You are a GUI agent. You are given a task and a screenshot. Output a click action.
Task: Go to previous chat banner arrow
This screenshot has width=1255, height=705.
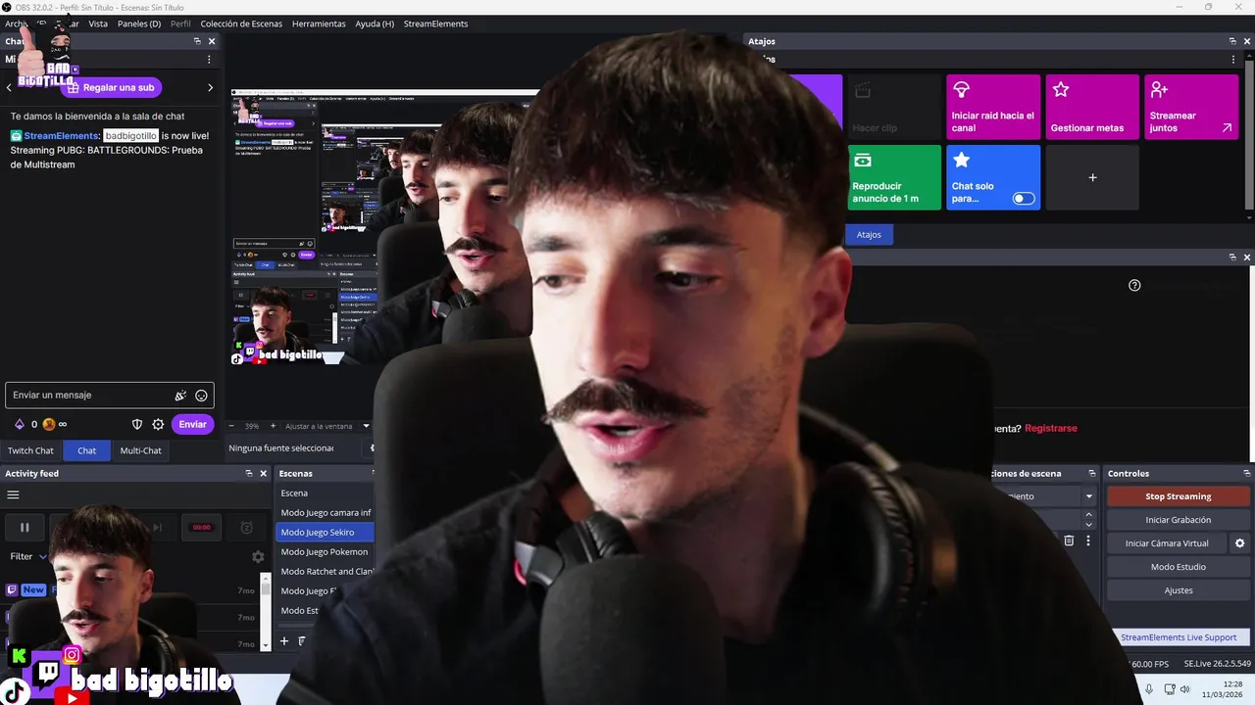coord(10,87)
